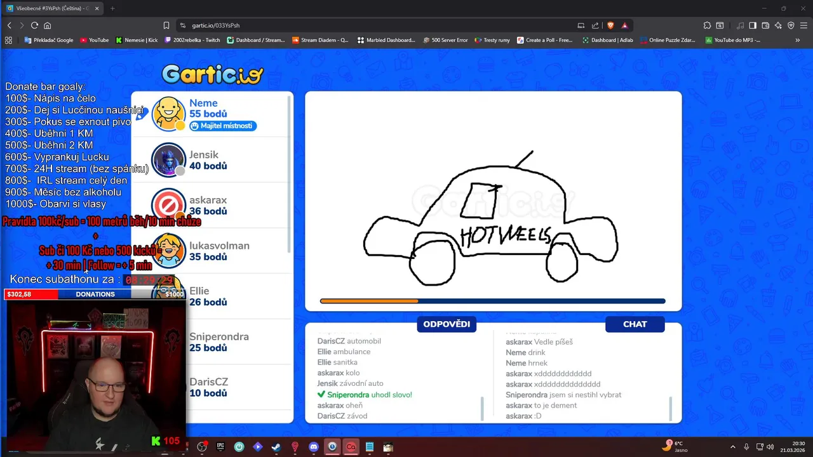The width and height of the screenshot is (813, 457).
Task: Open the Překladač Google bookmark
Action: point(49,40)
